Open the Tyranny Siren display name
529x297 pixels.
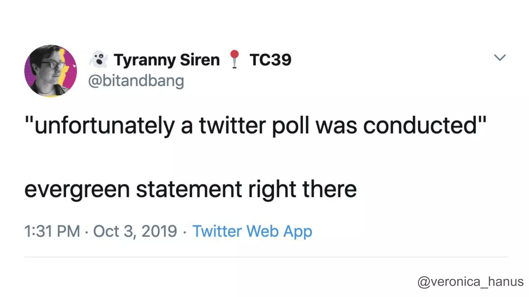click(167, 60)
